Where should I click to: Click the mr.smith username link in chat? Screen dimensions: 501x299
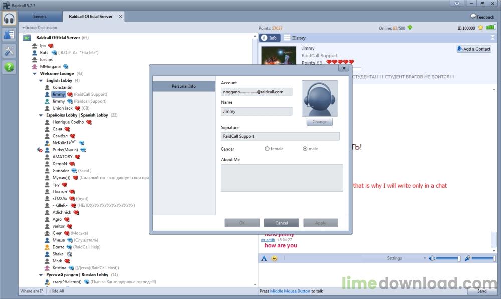(268, 240)
